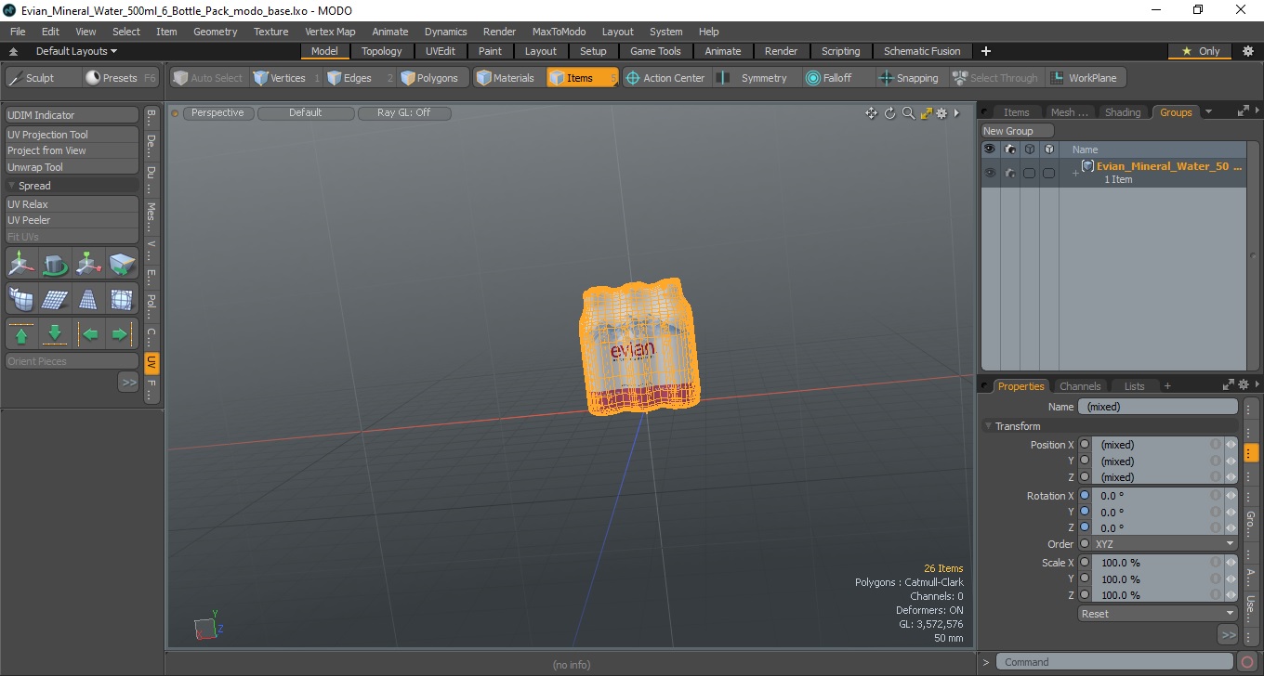The width and height of the screenshot is (1264, 676).
Task: Click the Name input field
Action: (x=1158, y=407)
